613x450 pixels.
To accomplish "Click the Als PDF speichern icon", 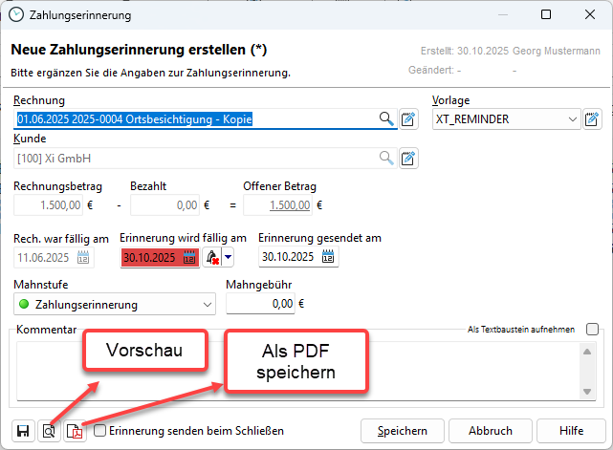I will tap(75, 431).
